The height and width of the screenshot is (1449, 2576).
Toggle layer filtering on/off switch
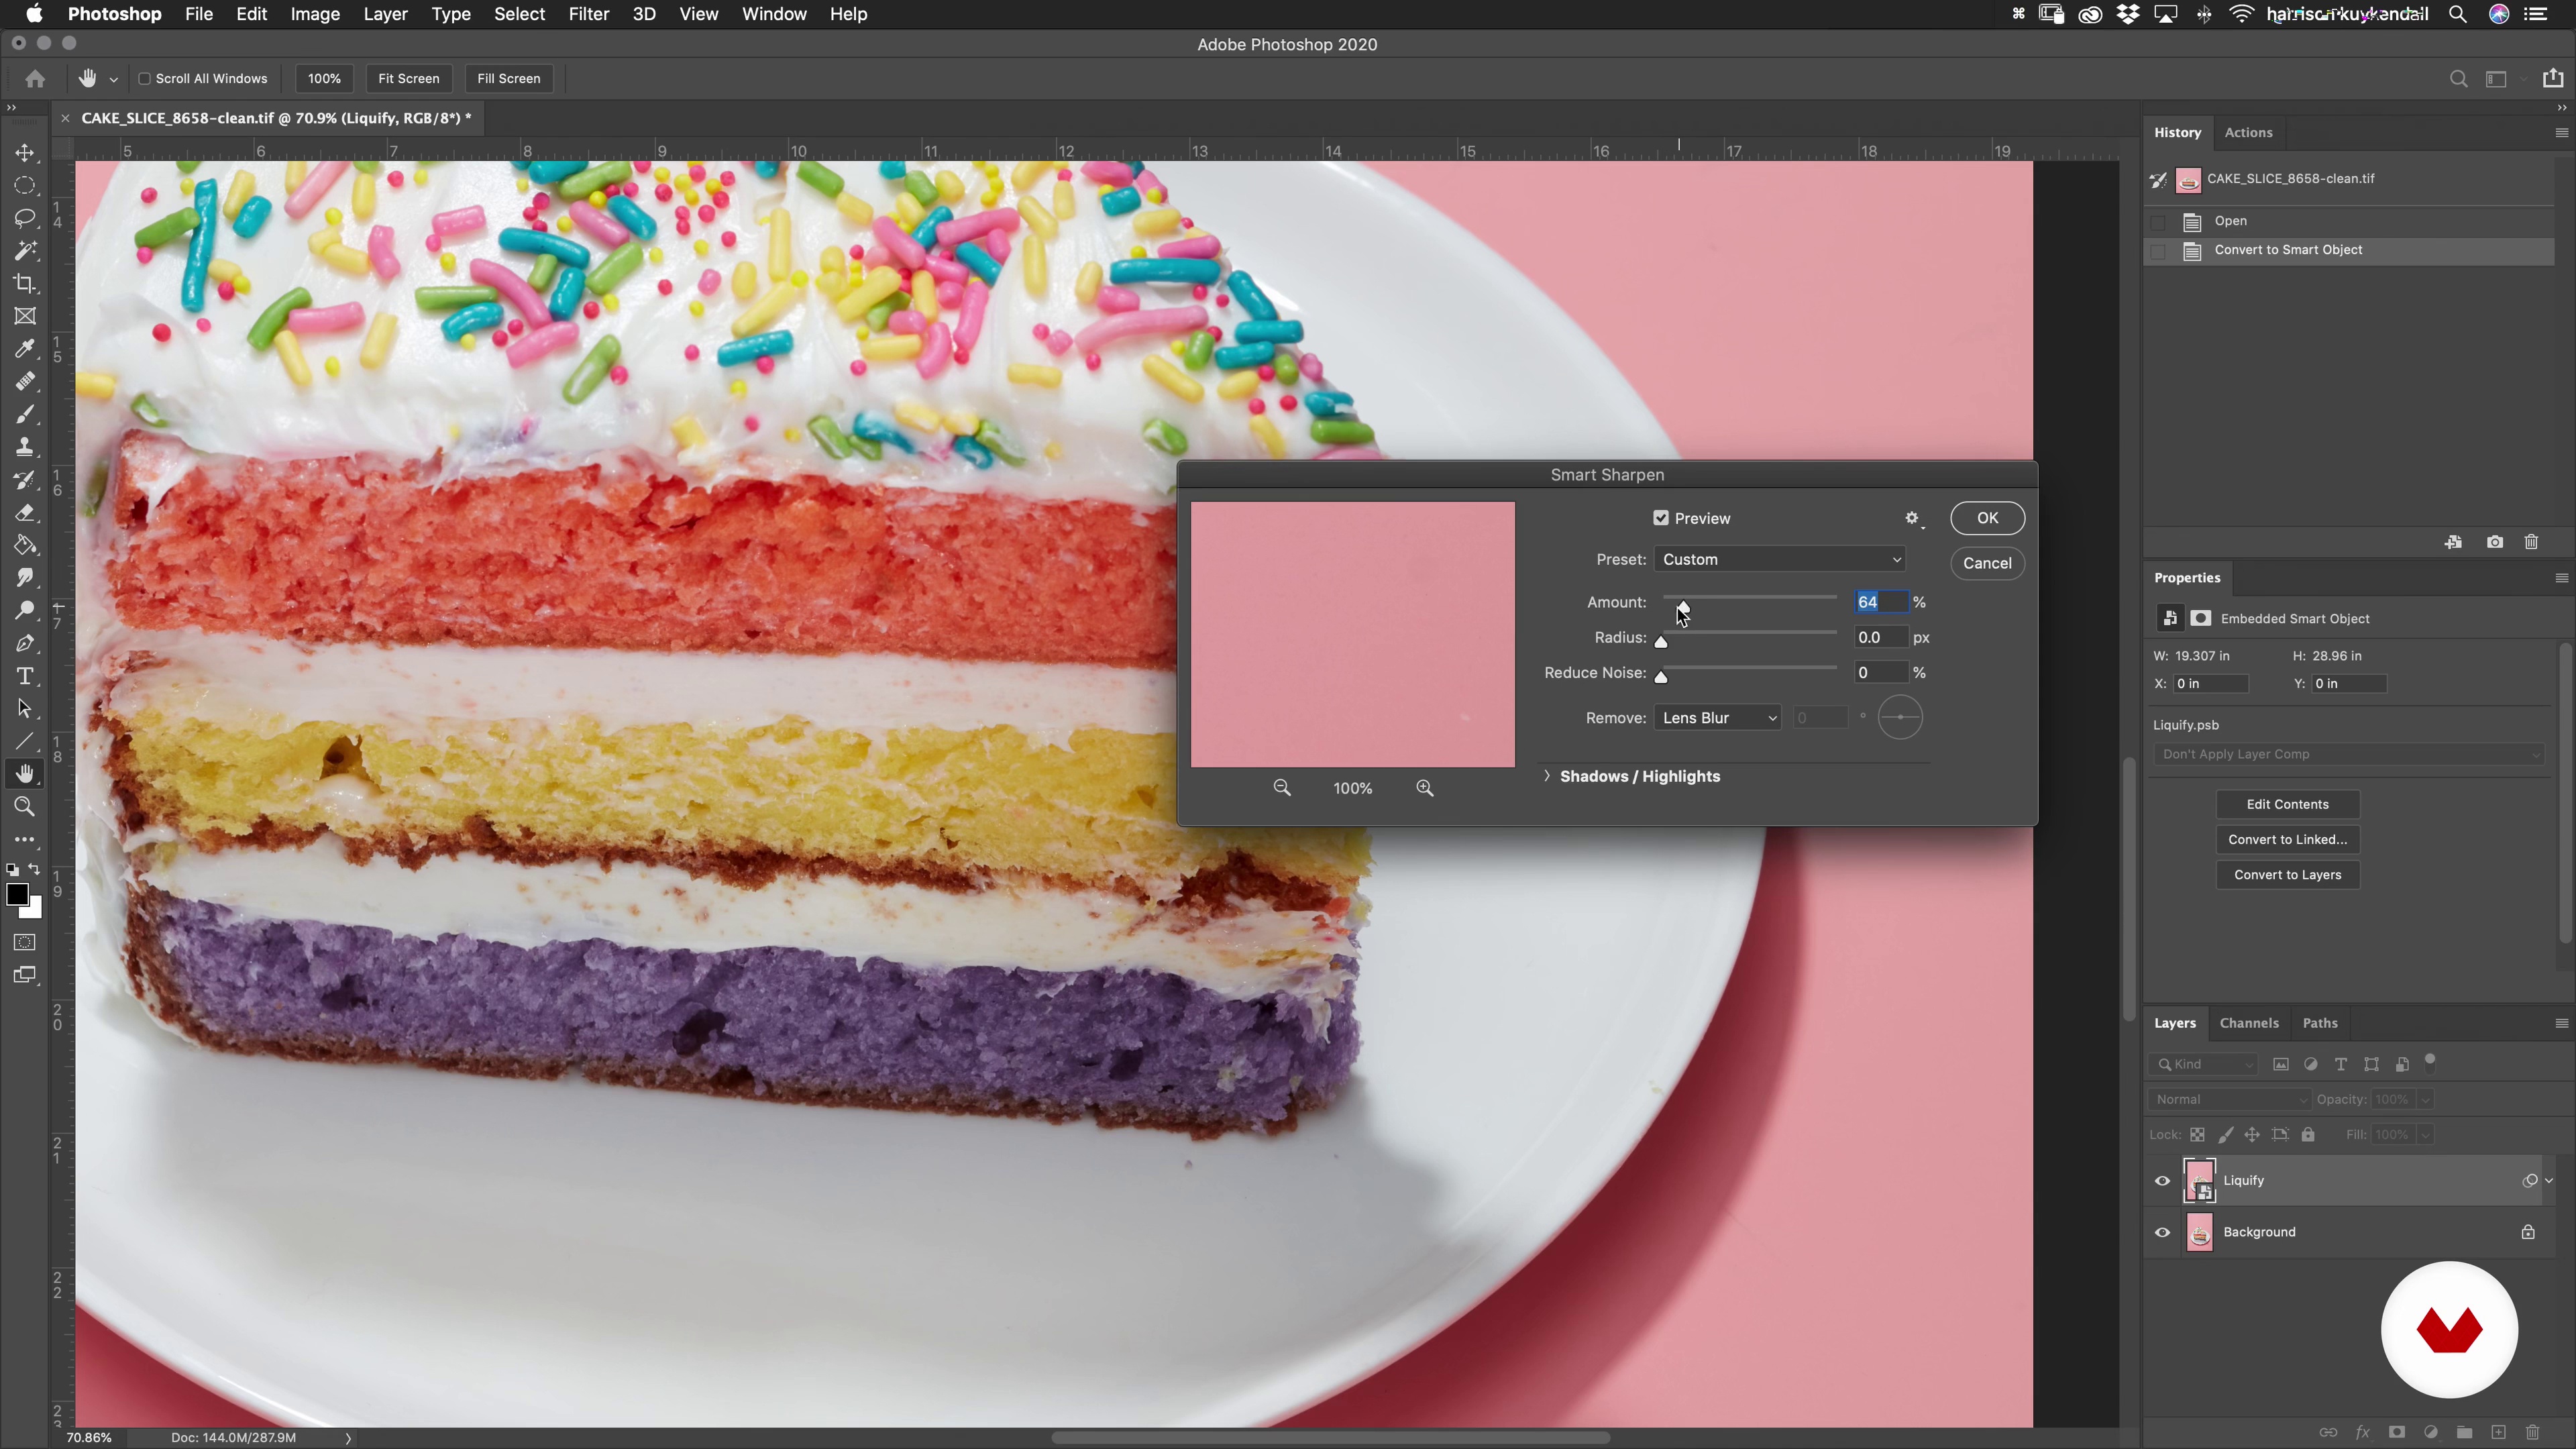click(x=2430, y=1061)
